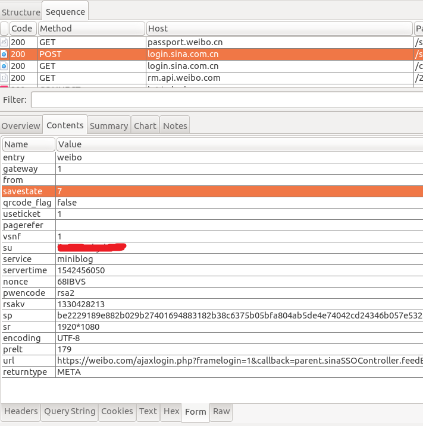Sort by the Method column header
Screen dimensions: 423x426
pyautogui.click(x=92, y=29)
